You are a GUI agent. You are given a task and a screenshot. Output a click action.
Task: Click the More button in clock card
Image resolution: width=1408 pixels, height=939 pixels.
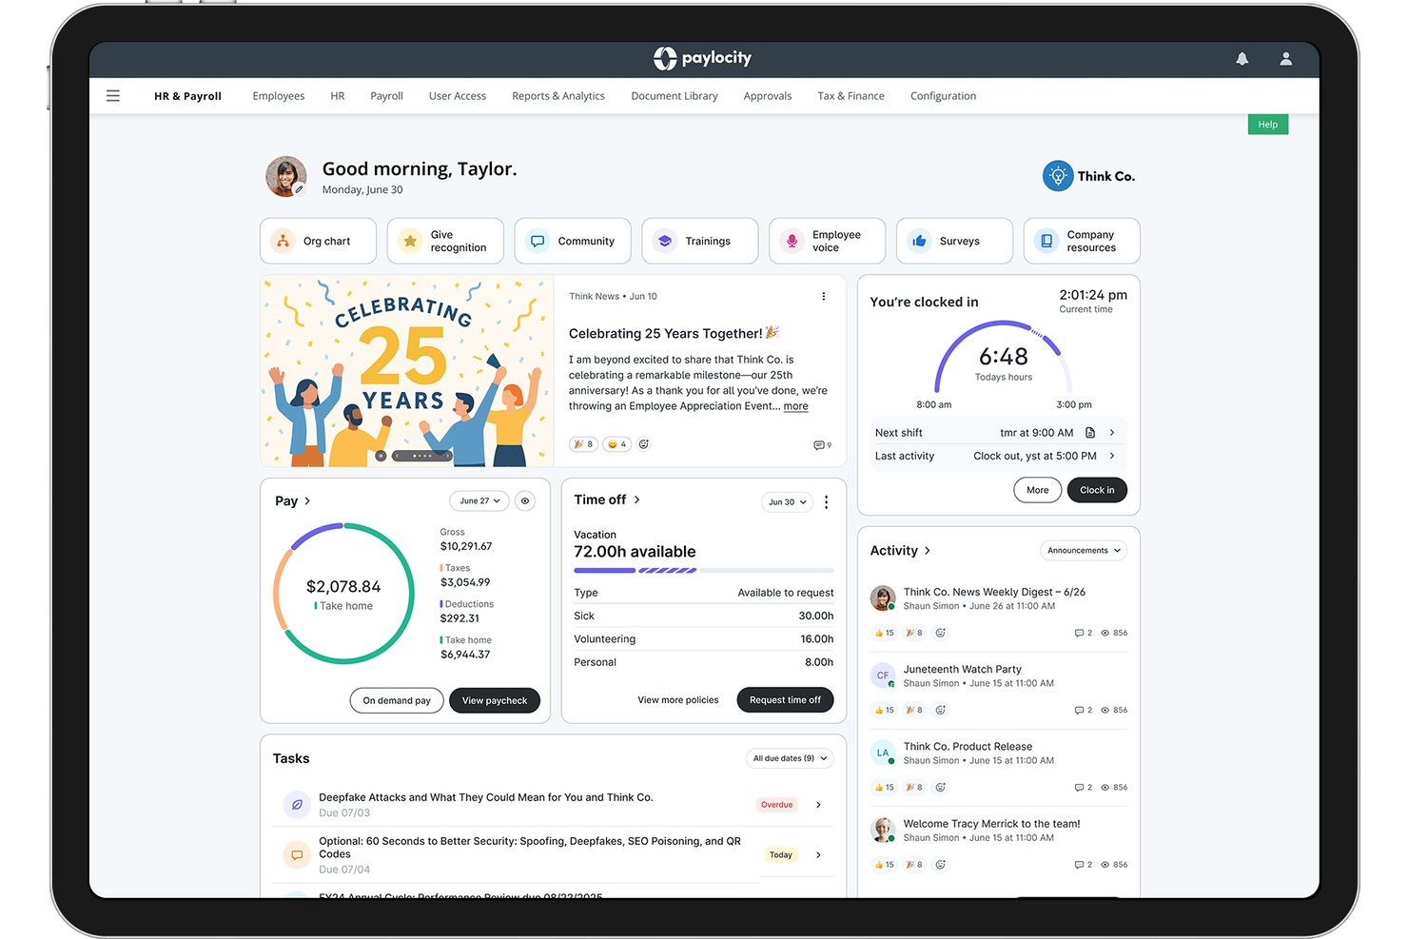tap(1038, 490)
